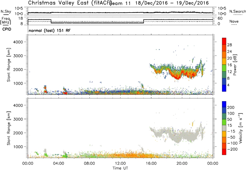Select the 'normal (fast) 151 RF' text
This screenshot has width=246, height=170.
tap(50, 30)
